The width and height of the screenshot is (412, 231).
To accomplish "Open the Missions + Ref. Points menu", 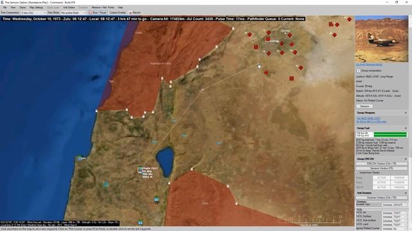I will point(103,7).
